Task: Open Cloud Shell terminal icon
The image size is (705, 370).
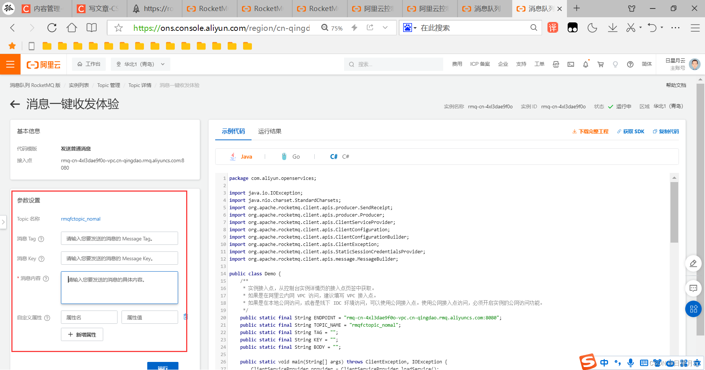Action: point(571,64)
